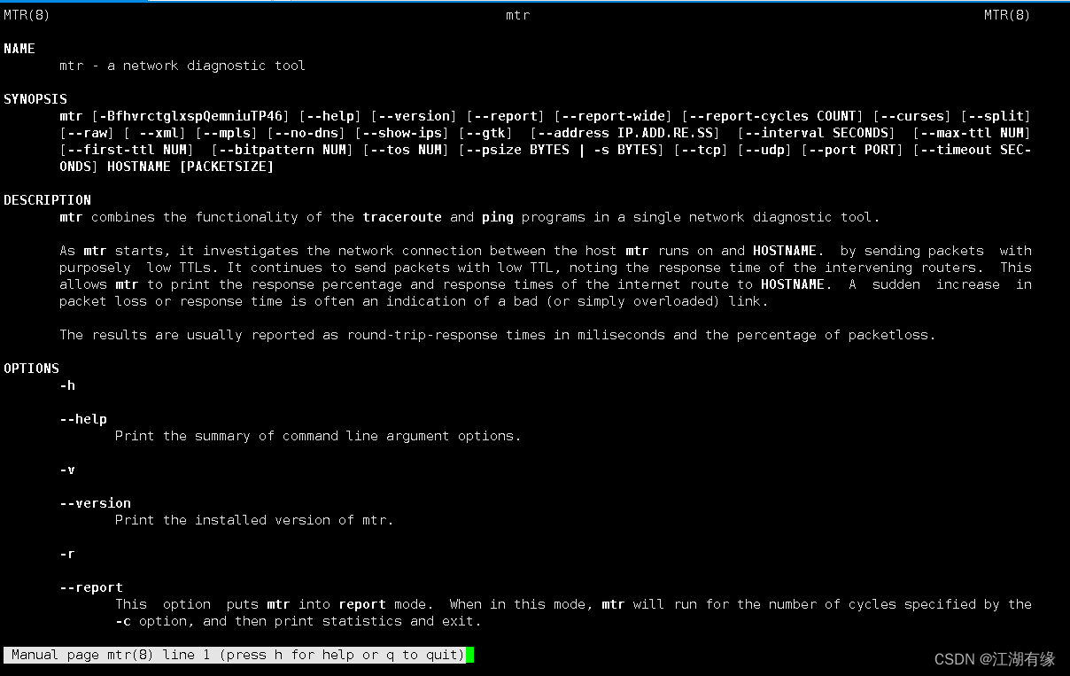Click HOSTNAME in the synopsis line
1070x676 pixels.
coord(139,166)
